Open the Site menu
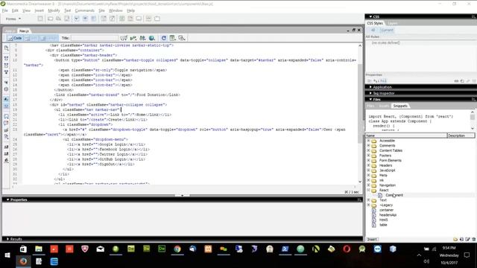This screenshot has width=477, height=268. (x=101, y=10)
